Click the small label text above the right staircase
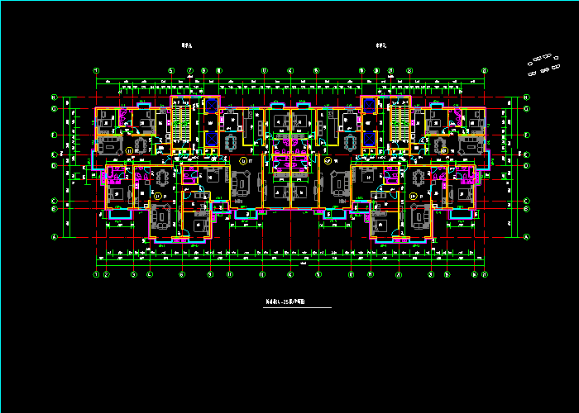Viewport: 579px width, 413px height. click(x=381, y=46)
